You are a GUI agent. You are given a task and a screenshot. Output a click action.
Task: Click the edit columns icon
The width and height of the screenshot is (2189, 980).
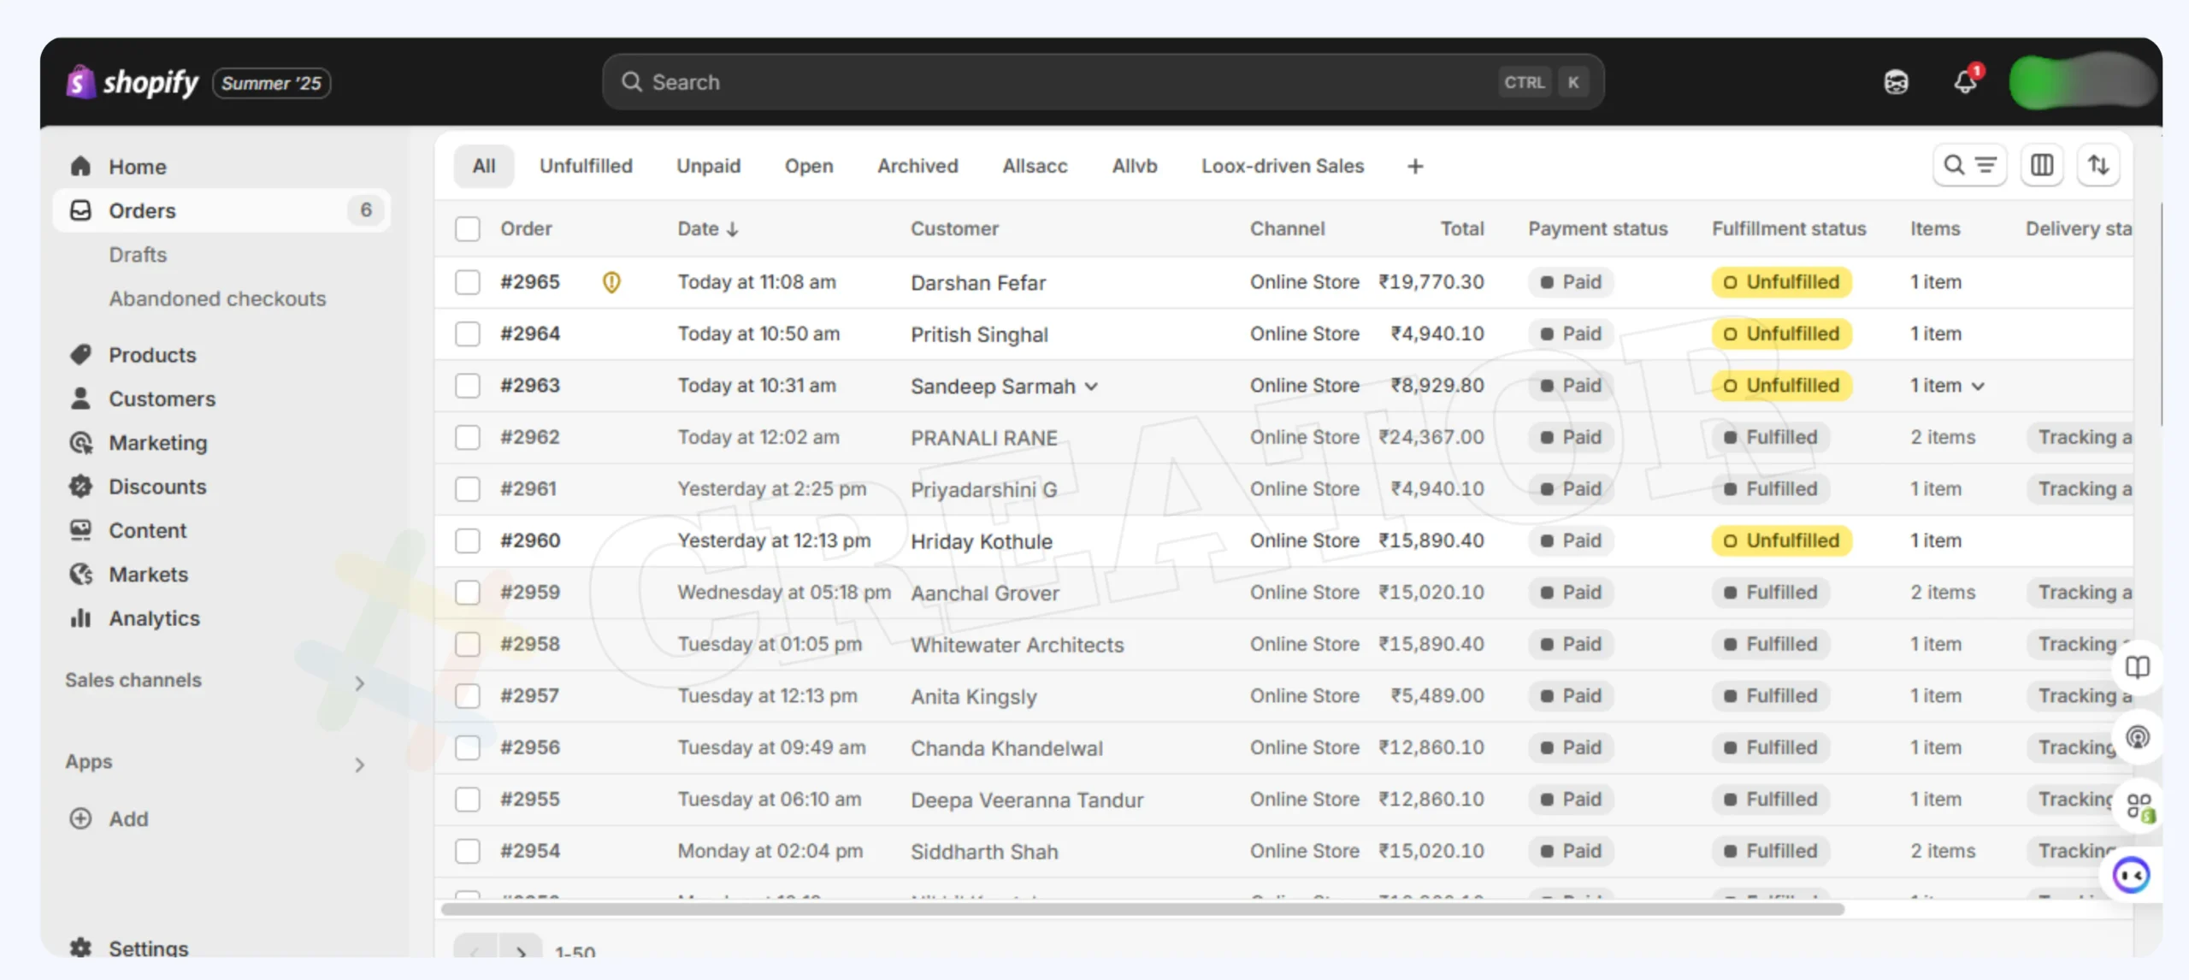tap(2042, 165)
